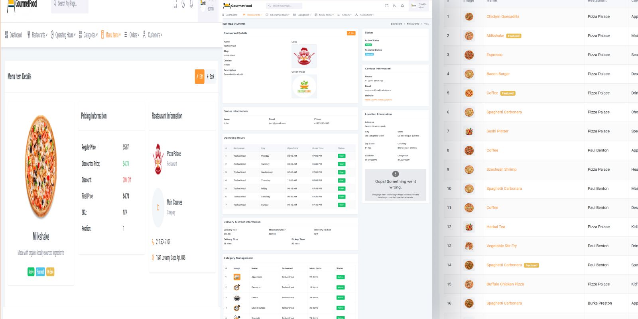The height and width of the screenshot is (319, 638).
Task: Open the Sushi Platter menu item link
Action: click(x=497, y=131)
